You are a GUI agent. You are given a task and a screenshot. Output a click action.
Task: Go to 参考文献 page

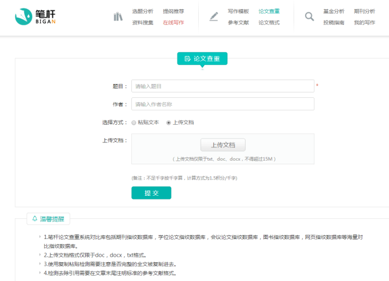[x=238, y=23]
